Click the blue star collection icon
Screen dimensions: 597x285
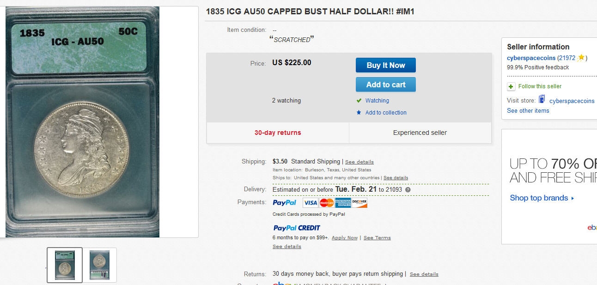pyautogui.click(x=359, y=112)
